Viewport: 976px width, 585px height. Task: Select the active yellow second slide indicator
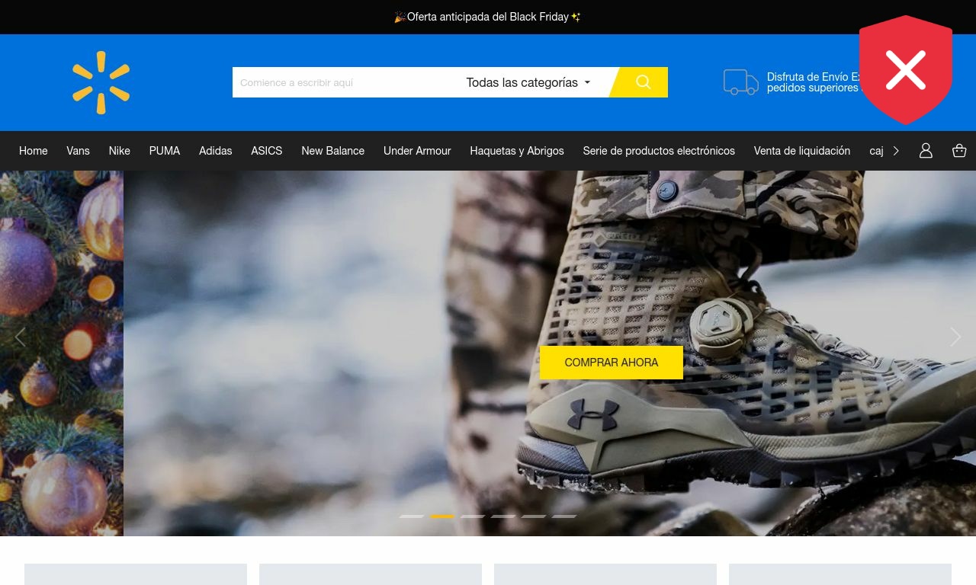click(442, 516)
